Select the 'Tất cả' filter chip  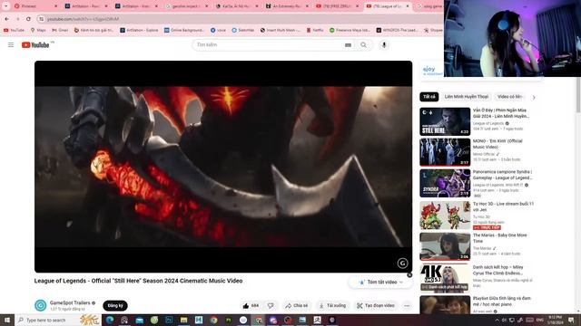click(x=429, y=97)
